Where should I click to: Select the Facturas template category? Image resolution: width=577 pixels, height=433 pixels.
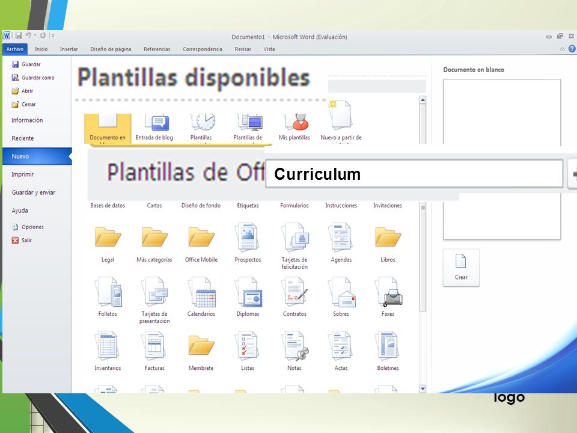click(x=154, y=351)
